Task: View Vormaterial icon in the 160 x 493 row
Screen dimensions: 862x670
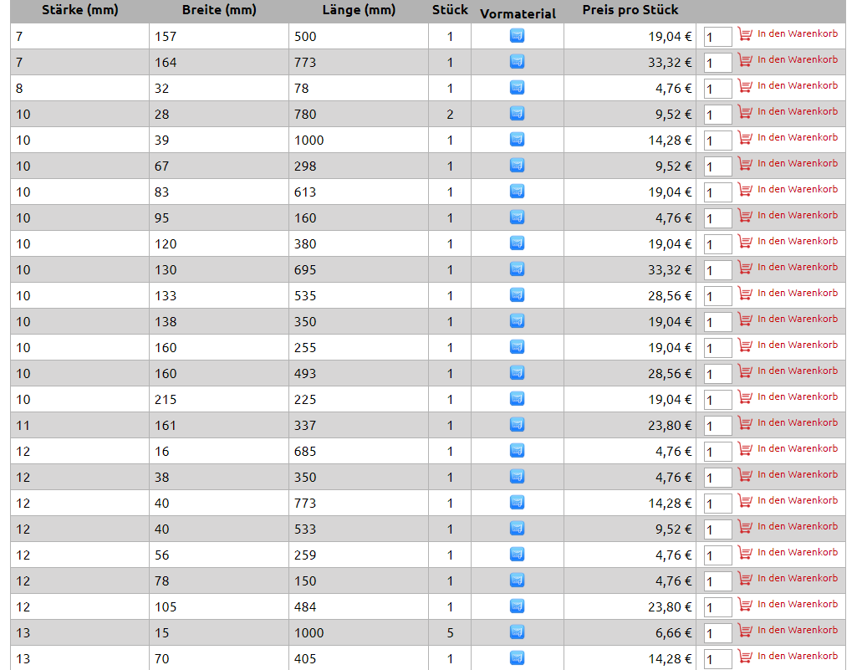Action: (x=517, y=372)
